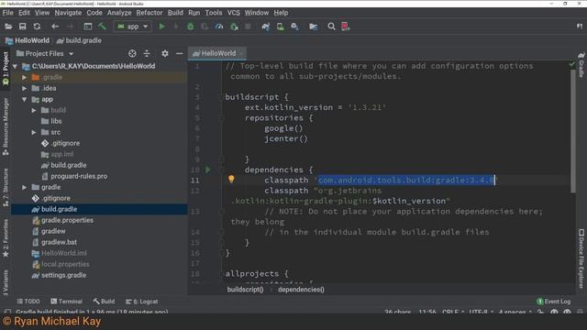Expand the orange .gradle folder
The height and width of the screenshot is (330, 587).
pos(25,77)
